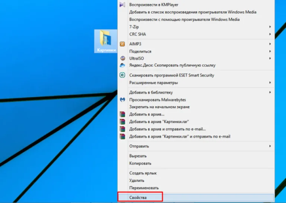Click WinRAR icon beside 'Добавить в архив "Картинки.rar"'
286x203 pixels.
123,122
